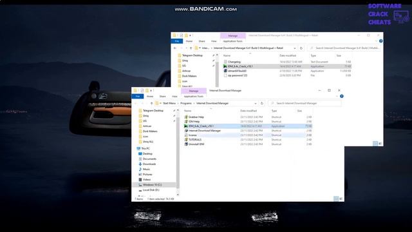Open address bar dropdown in front window
412x232 pixels.
click(x=256, y=103)
